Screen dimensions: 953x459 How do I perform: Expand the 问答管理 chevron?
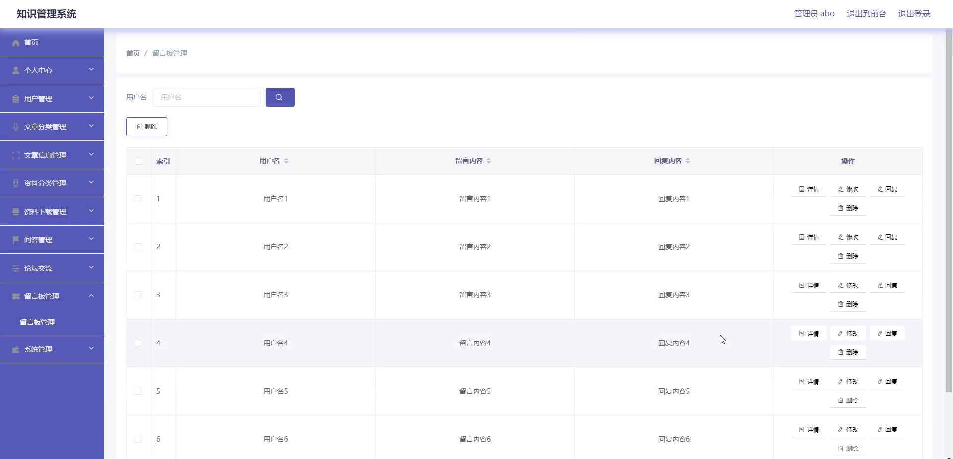pos(91,239)
